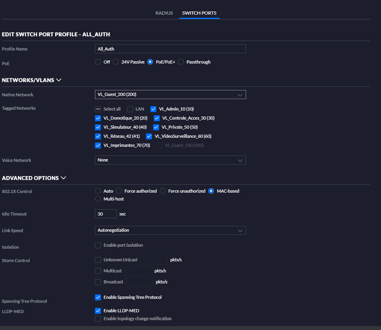The height and width of the screenshot is (330, 381).
Task: Select the PoE Off radio button
Action: pyautogui.click(x=98, y=62)
